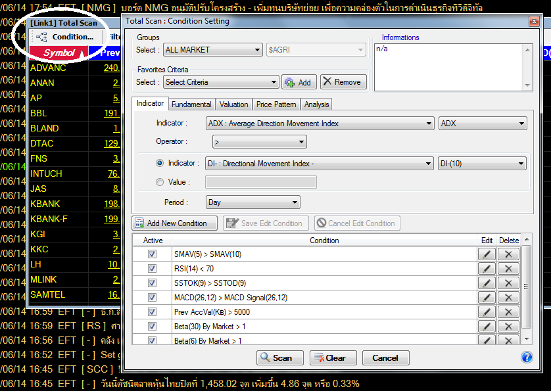Delete the SMAV(5) > SMAV(10) condition
Screen dimensions: 551x391
tap(508, 254)
